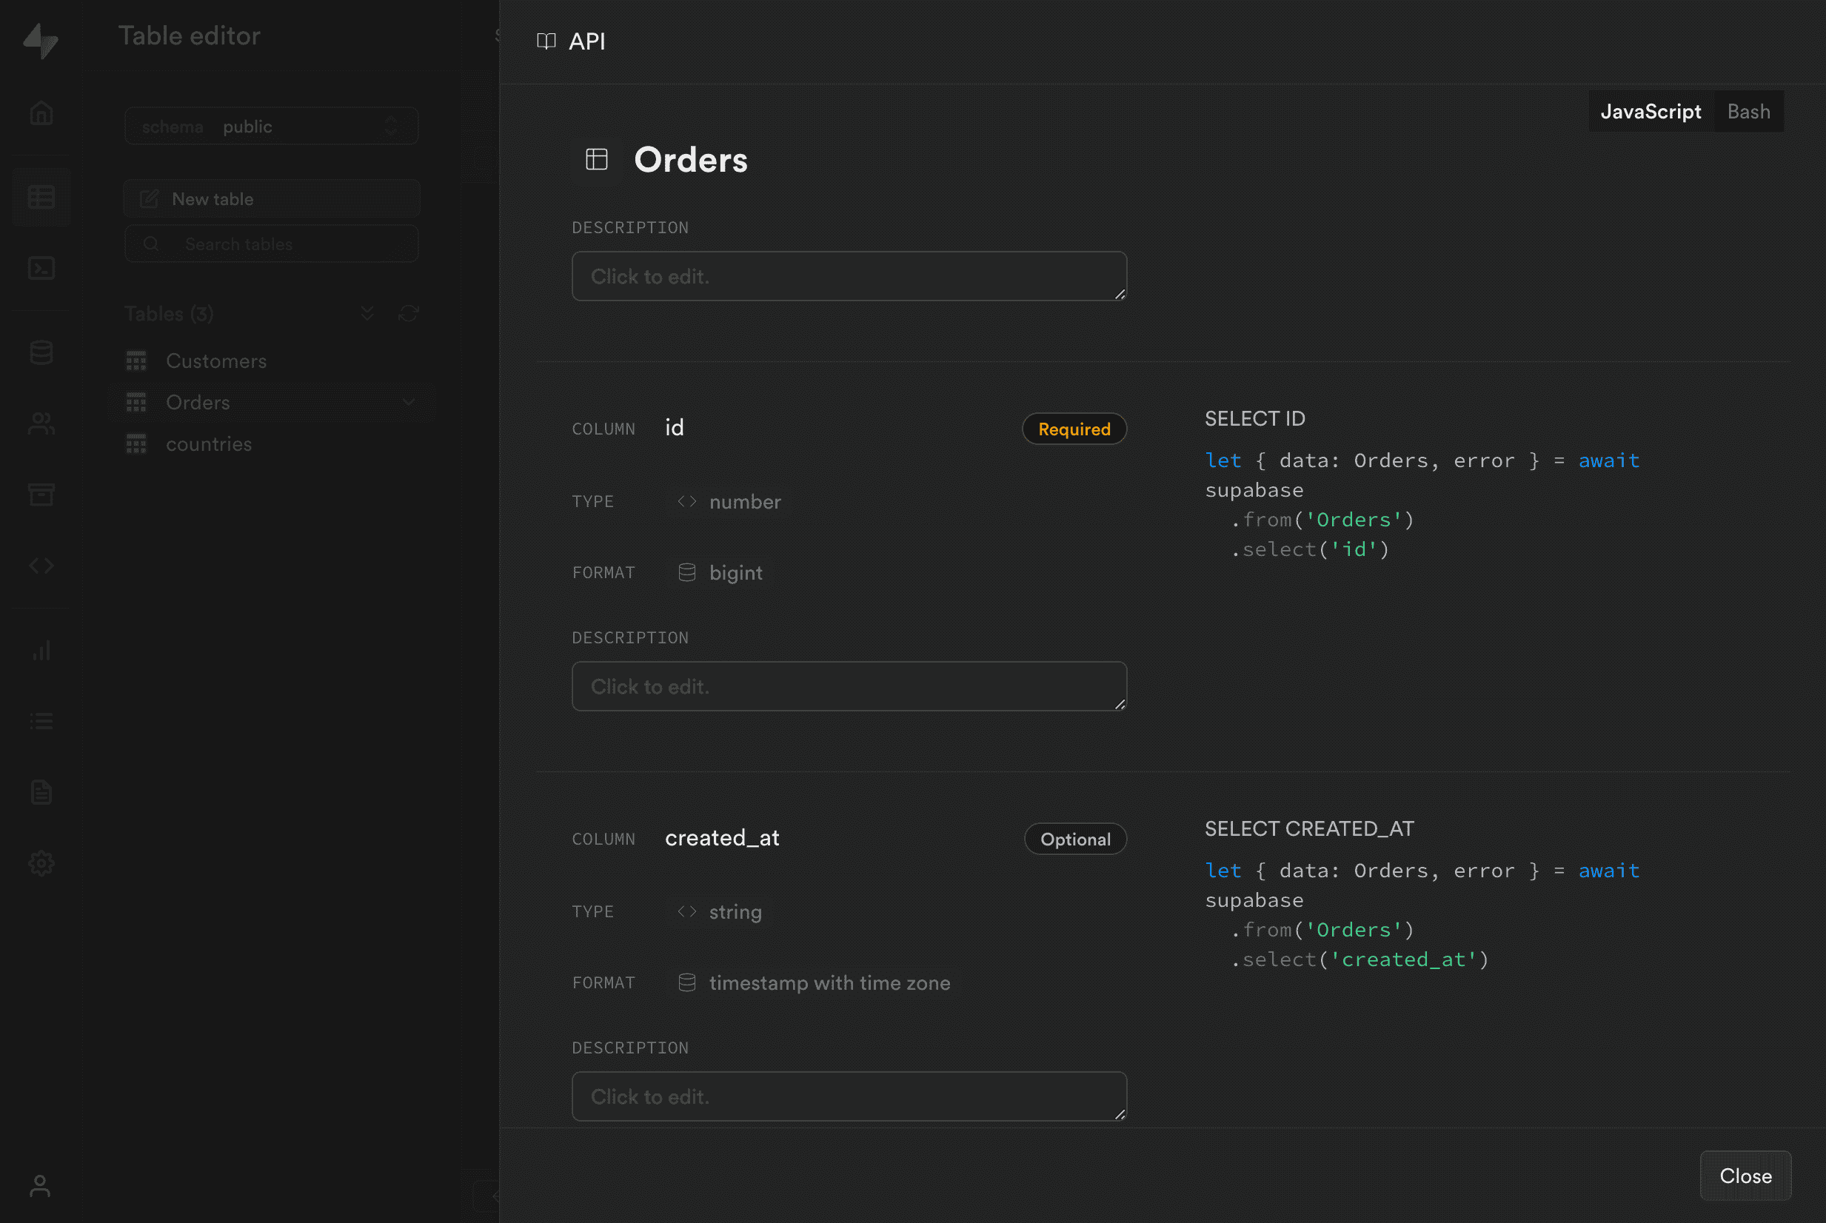The height and width of the screenshot is (1223, 1826).
Task: Open project Settings
Action: (x=41, y=862)
